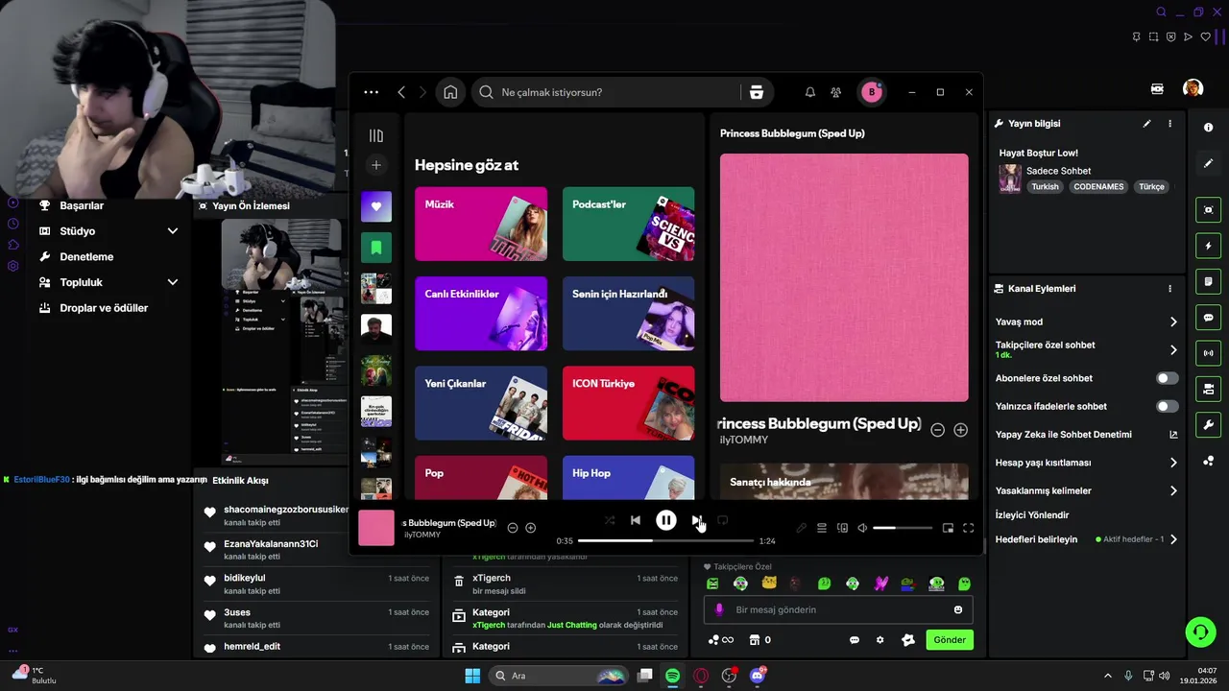The height and width of the screenshot is (691, 1229).
Task: Open emoji picker in chat field
Action: tap(958, 609)
